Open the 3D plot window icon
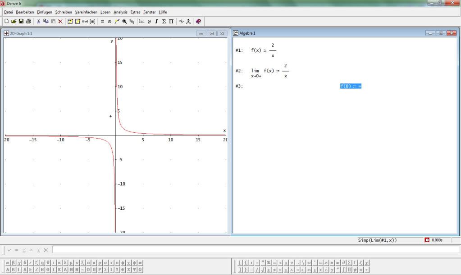461x275 pixels. pos(188,21)
